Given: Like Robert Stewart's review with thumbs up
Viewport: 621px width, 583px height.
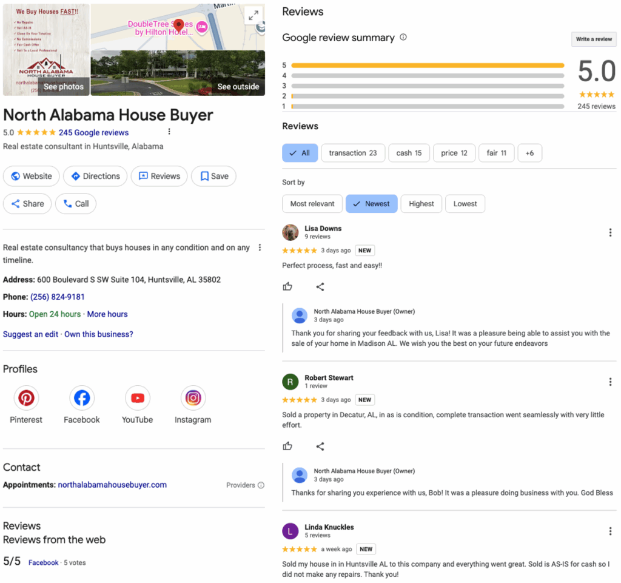Looking at the screenshot, I should (x=287, y=446).
